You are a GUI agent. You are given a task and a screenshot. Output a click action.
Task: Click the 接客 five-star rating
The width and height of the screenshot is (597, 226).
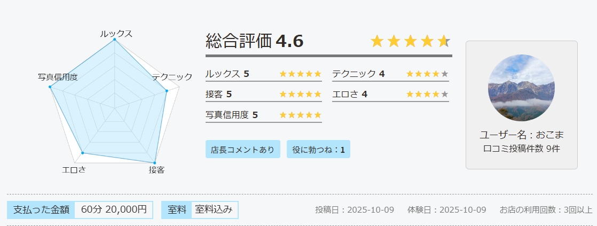(300, 95)
